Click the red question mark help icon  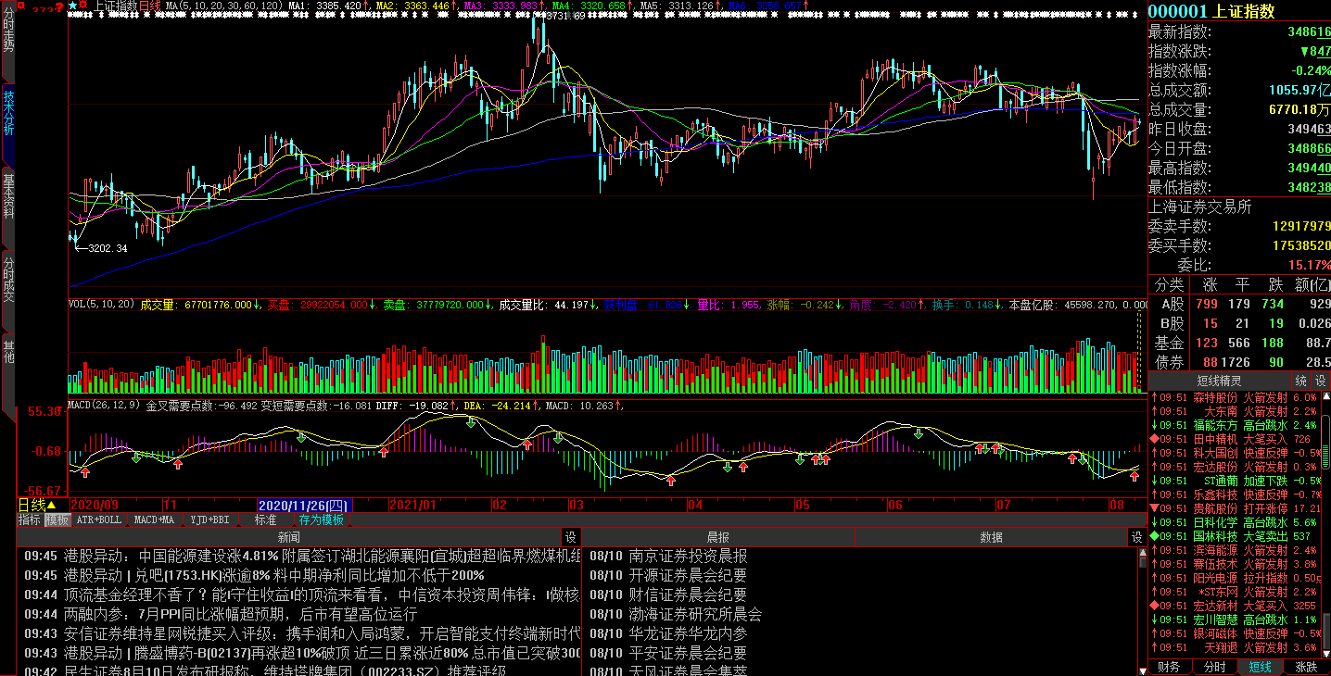pyautogui.click(x=57, y=6)
